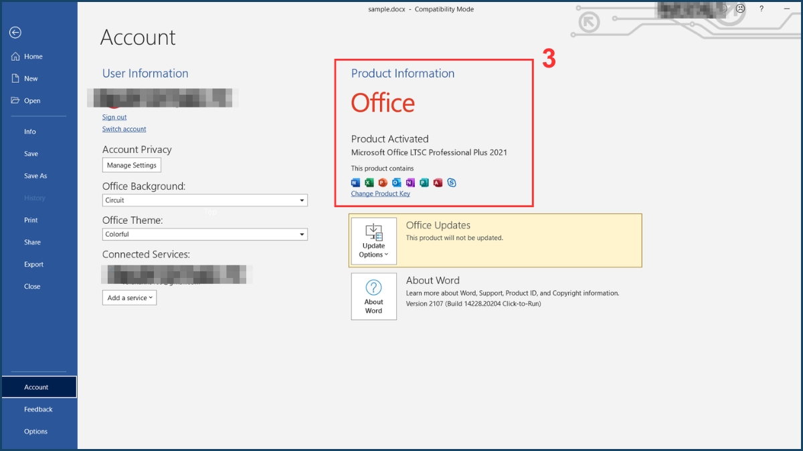Screen dimensions: 803x451
Task: Click the Excel icon in product list
Action: click(x=369, y=182)
